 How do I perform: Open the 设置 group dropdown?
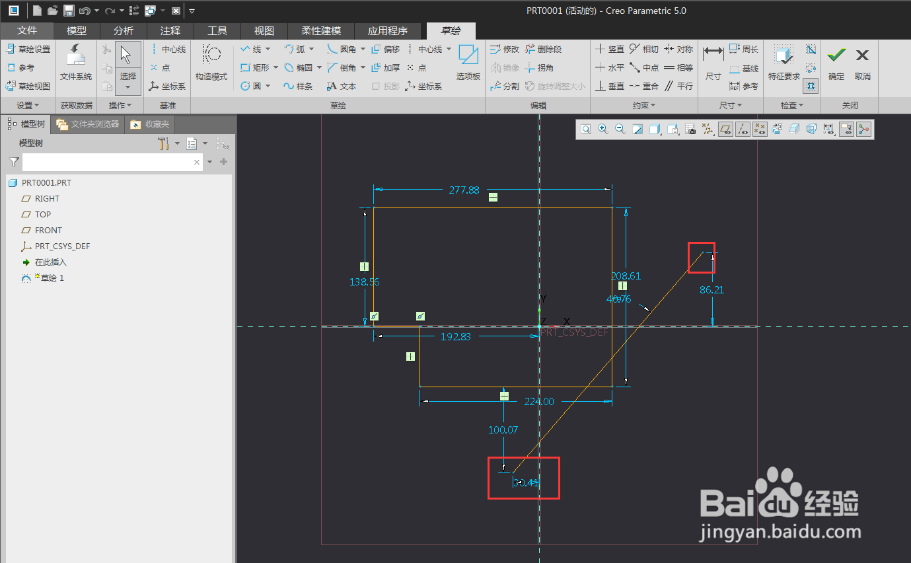point(28,105)
